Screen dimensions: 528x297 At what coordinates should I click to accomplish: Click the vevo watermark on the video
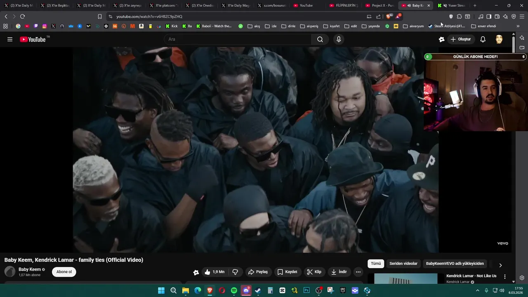pos(502,243)
